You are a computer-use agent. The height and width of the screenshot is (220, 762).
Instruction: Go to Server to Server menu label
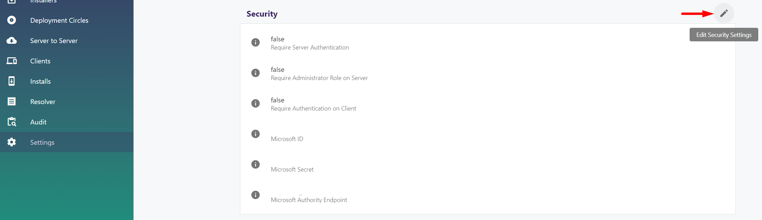[54, 41]
